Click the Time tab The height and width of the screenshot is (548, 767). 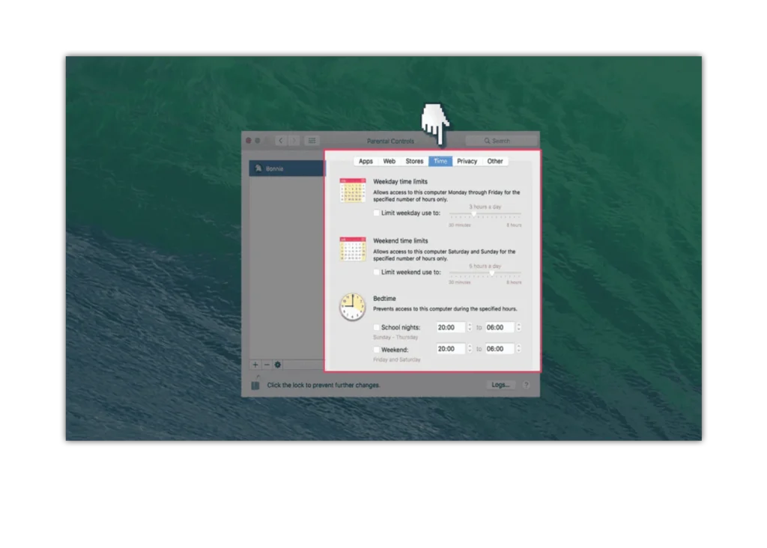tap(440, 161)
